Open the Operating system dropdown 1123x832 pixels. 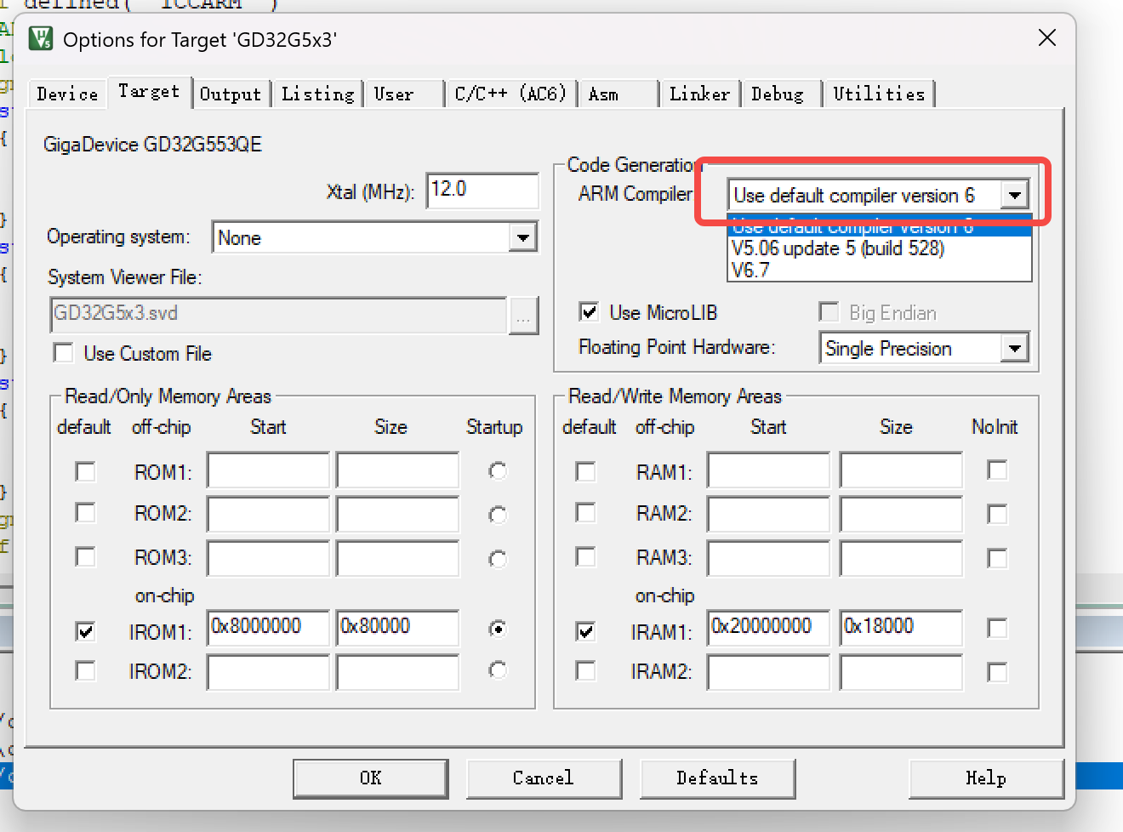coord(523,237)
